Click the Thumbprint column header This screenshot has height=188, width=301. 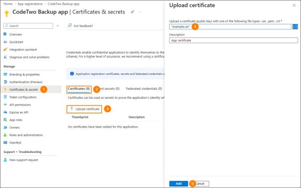(80, 117)
